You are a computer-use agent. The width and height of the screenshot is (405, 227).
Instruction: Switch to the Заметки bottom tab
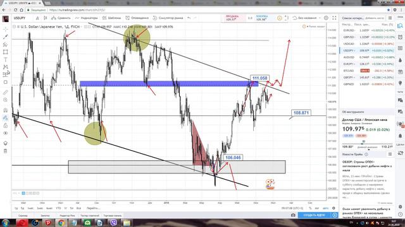pos(45,216)
